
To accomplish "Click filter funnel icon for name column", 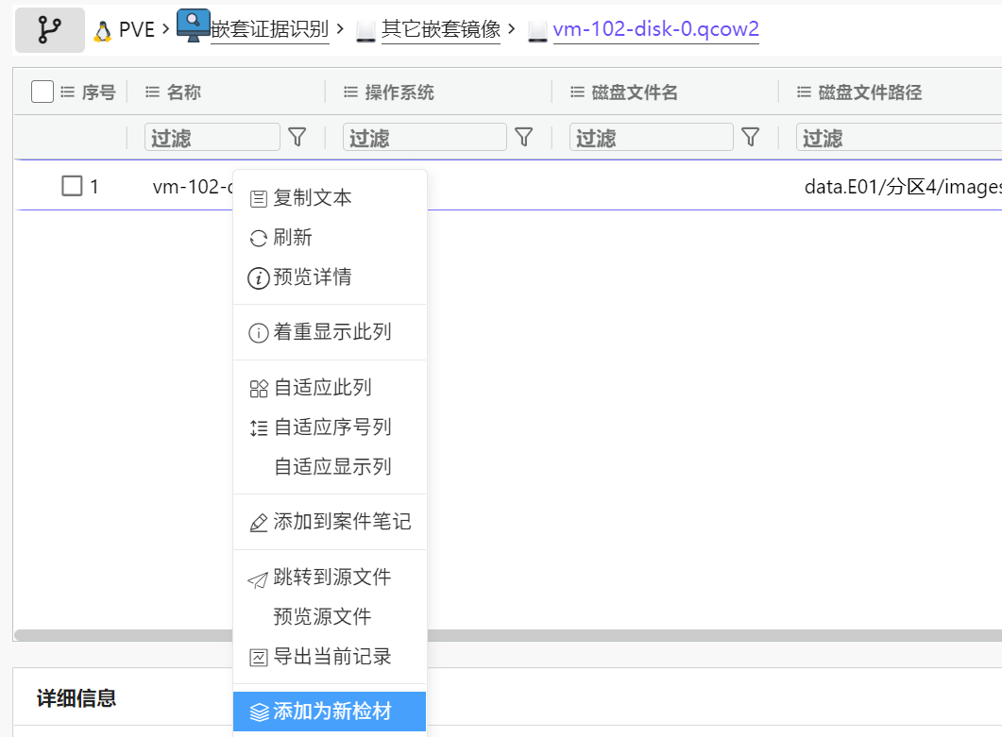I will 297,138.
